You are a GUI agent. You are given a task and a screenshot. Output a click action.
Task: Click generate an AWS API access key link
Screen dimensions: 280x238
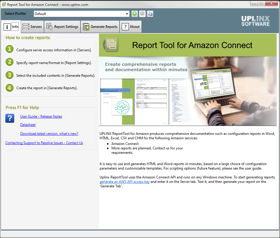coord(124,182)
